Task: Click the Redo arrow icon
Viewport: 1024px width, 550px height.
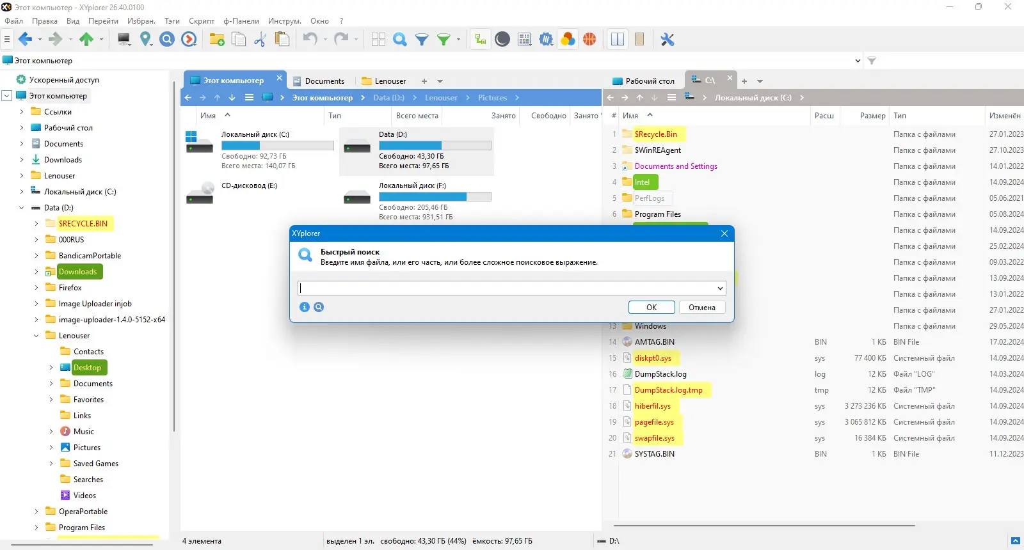Action: pyautogui.click(x=341, y=40)
